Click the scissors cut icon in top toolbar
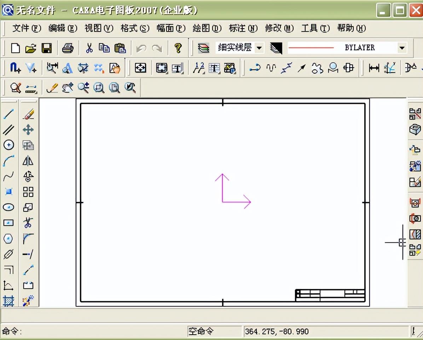This screenshot has height=340, width=423. point(89,48)
